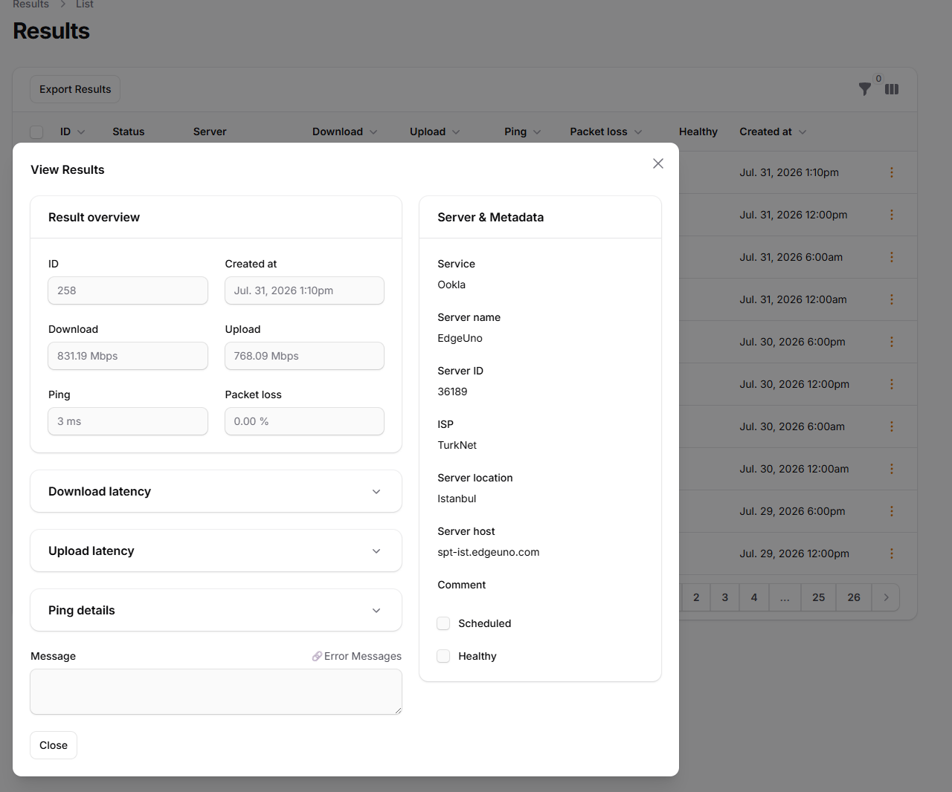Close the View Results dialog with X
Screen dimensions: 952x792
[658, 163]
